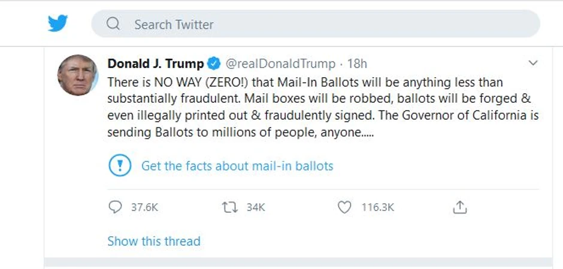Open Donald J. Trump's profile picture
The image size is (563, 269).
click(77, 75)
